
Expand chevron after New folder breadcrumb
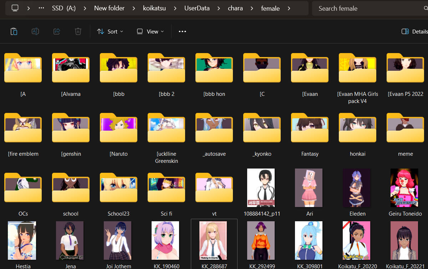pos(133,8)
